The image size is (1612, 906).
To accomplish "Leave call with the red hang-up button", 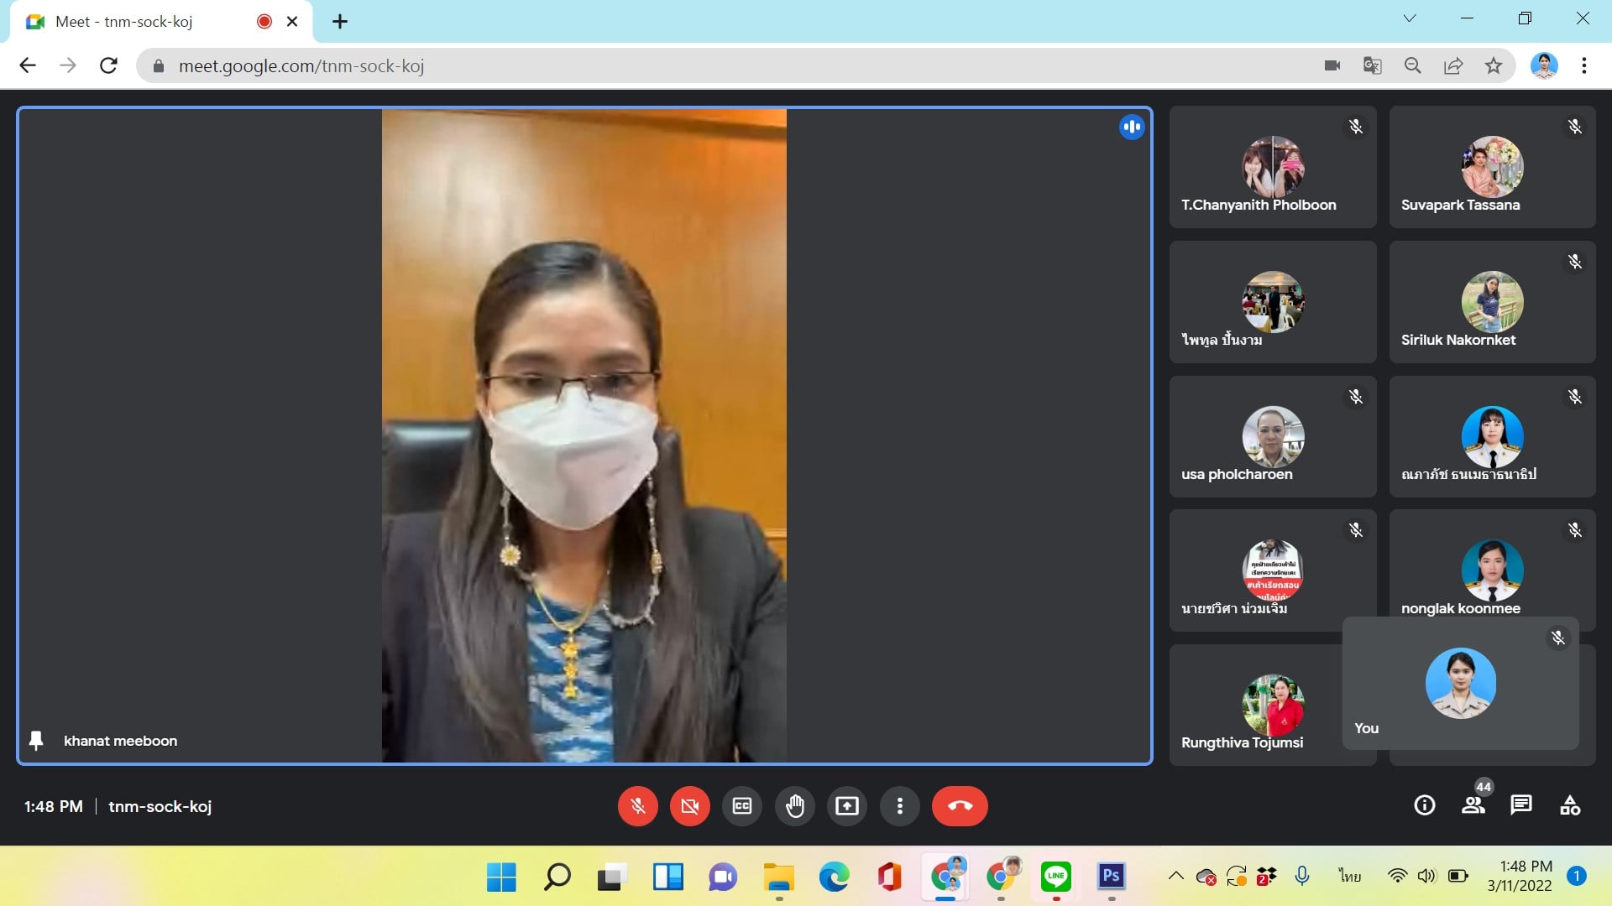I will pyautogui.click(x=960, y=806).
